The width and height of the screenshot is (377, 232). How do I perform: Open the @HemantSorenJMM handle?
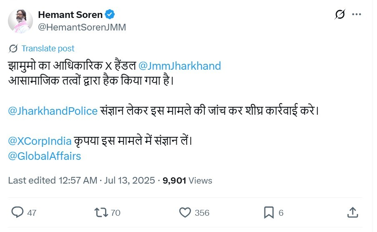tap(82, 27)
